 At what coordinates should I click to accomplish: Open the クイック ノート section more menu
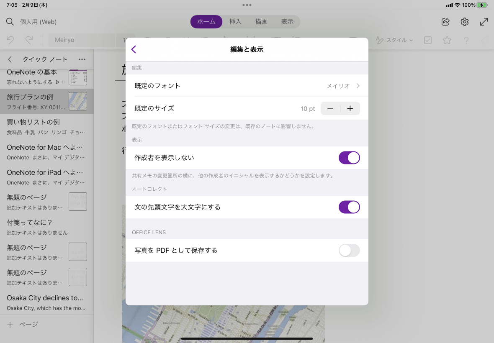pyautogui.click(x=82, y=59)
